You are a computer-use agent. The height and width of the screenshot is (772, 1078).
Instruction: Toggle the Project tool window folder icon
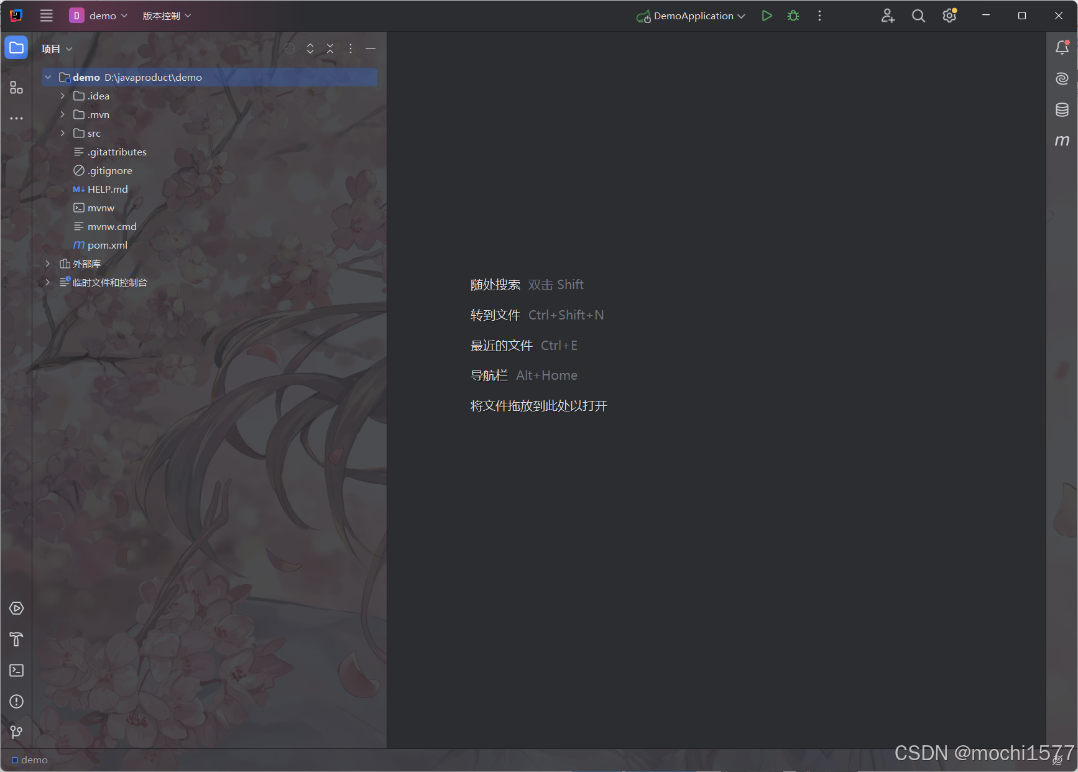pos(16,48)
